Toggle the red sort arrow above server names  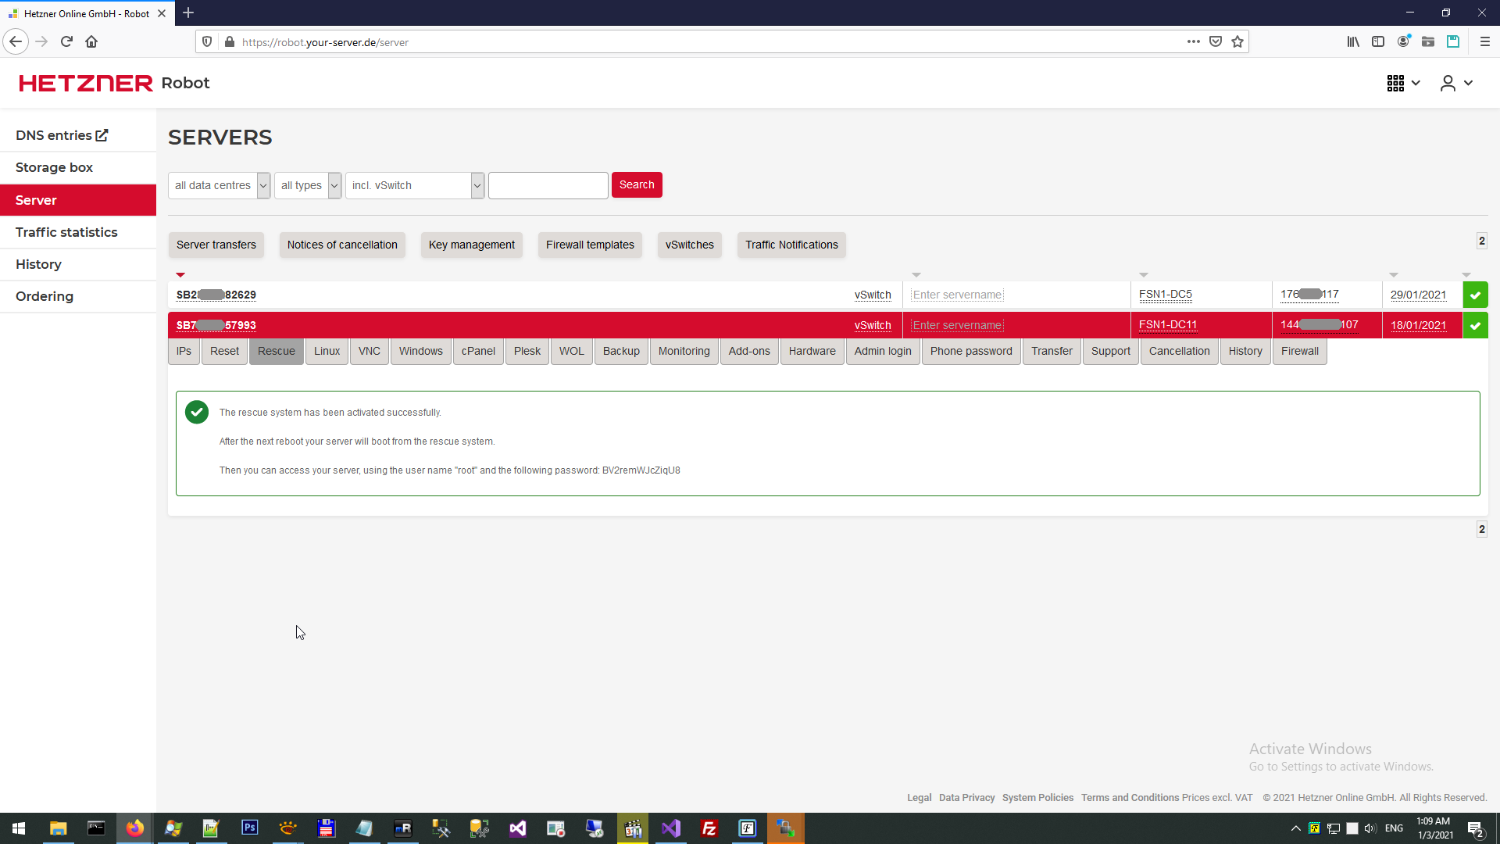[x=180, y=275]
